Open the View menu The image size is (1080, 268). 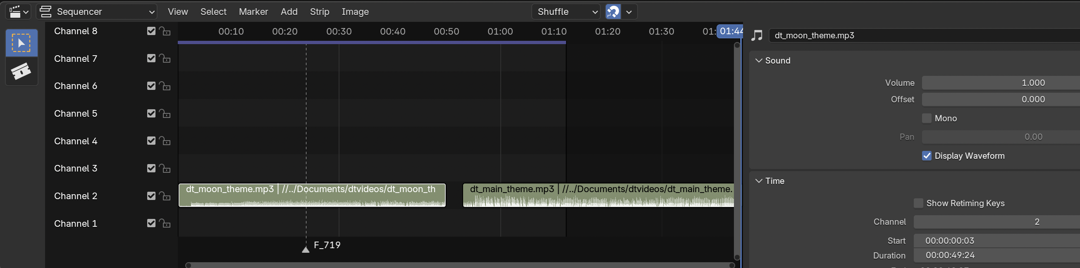pos(178,12)
